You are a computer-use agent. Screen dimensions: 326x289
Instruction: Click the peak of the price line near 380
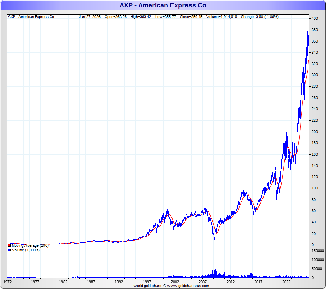click(x=308, y=26)
